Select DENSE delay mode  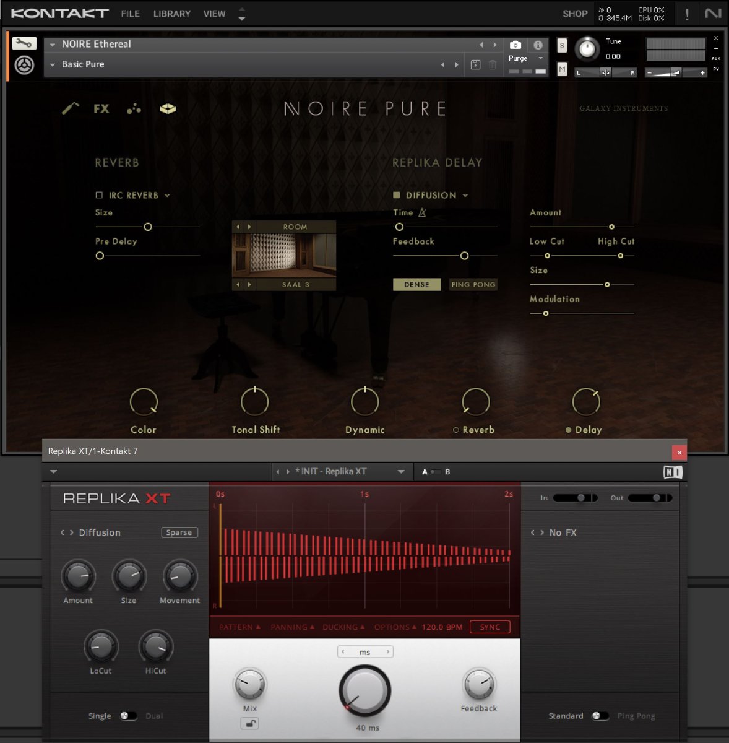click(416, 285)
